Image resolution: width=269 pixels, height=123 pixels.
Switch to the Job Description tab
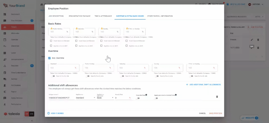pos(56,16)
